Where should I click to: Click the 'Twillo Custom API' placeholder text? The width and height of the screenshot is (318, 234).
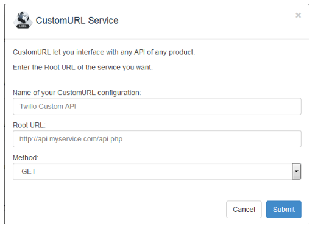coord(48,107)
